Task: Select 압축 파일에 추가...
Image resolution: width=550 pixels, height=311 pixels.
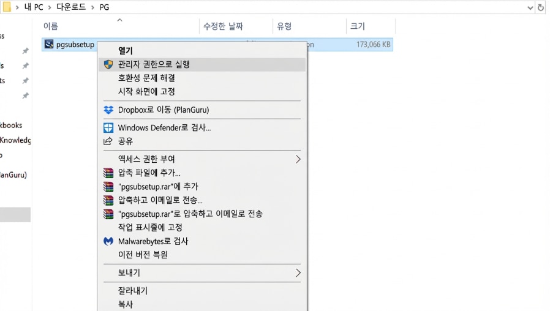Action: (202, 173)
